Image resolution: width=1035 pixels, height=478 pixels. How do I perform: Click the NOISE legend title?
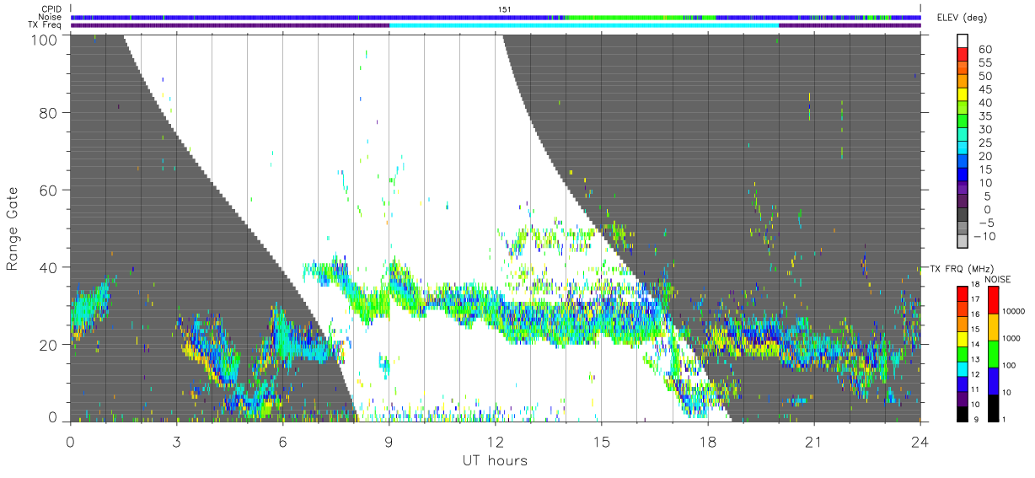point(998,278)
